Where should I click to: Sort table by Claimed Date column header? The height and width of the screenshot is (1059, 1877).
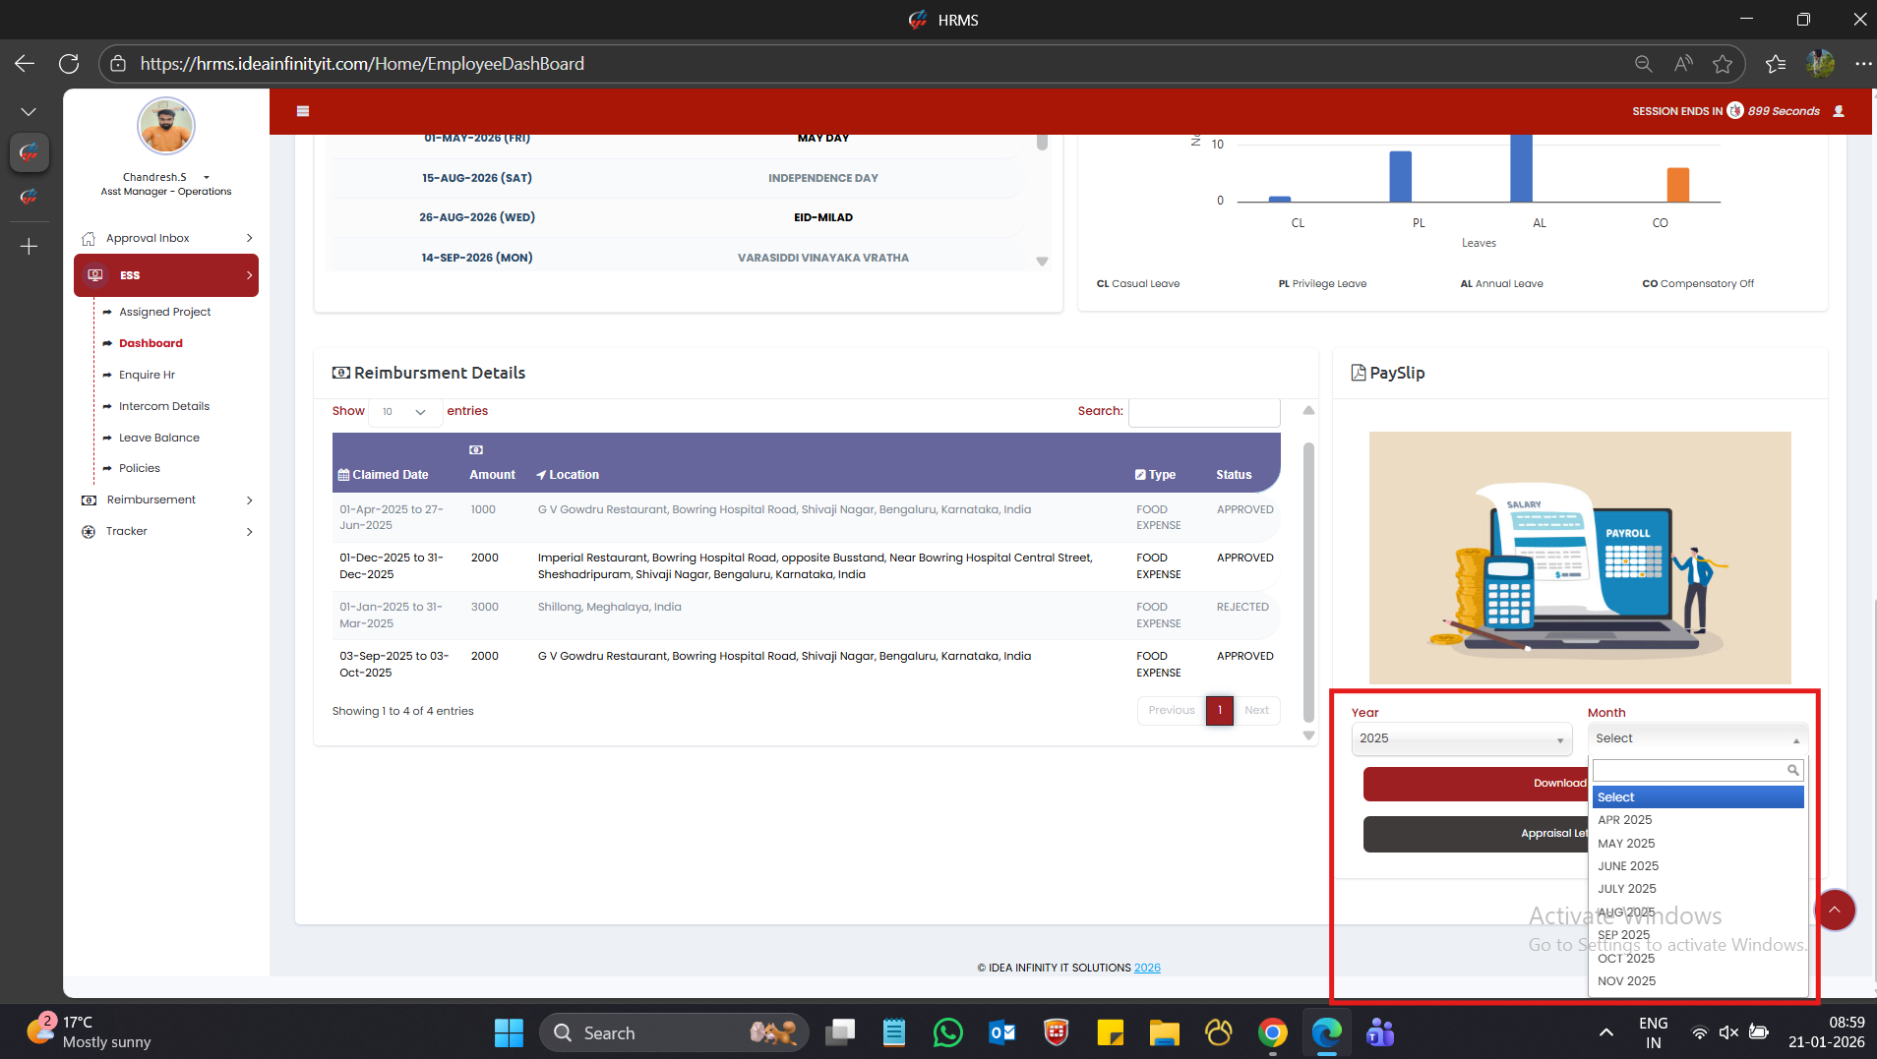point(390,475)
